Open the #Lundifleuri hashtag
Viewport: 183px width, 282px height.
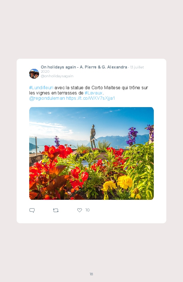(41, 87)
